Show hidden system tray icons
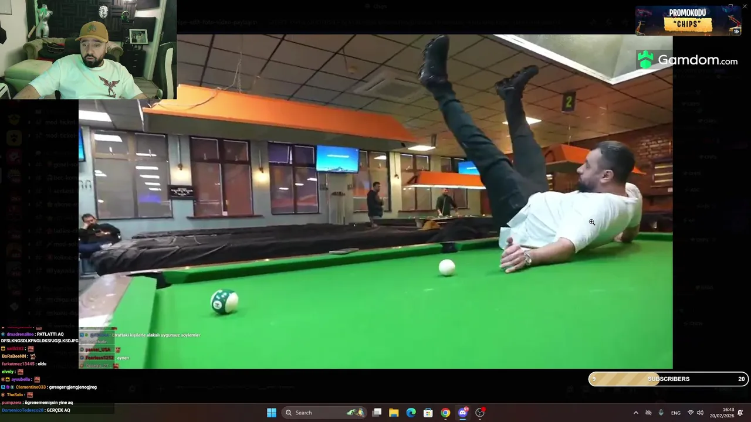Image resolution: width=751 pixels, height=422 pixels. point(635,413)
